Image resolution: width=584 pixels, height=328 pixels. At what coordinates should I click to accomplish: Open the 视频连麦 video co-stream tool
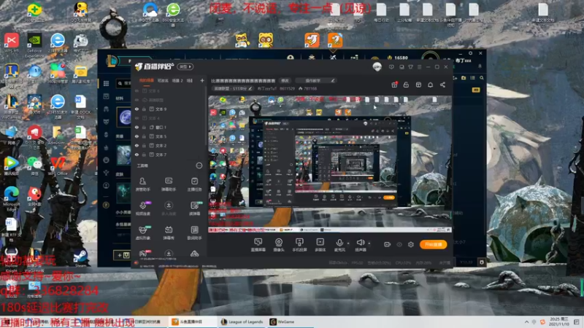[x=143, y=208]
